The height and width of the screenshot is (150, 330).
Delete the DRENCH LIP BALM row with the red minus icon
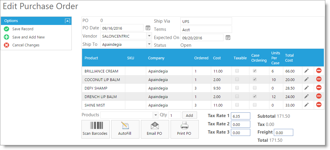coord(319,96)
